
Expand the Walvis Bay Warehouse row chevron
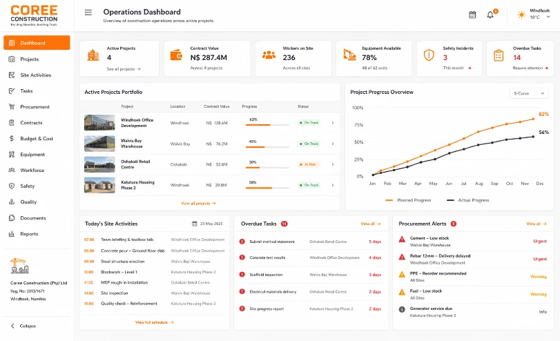[x=333, y=144]
